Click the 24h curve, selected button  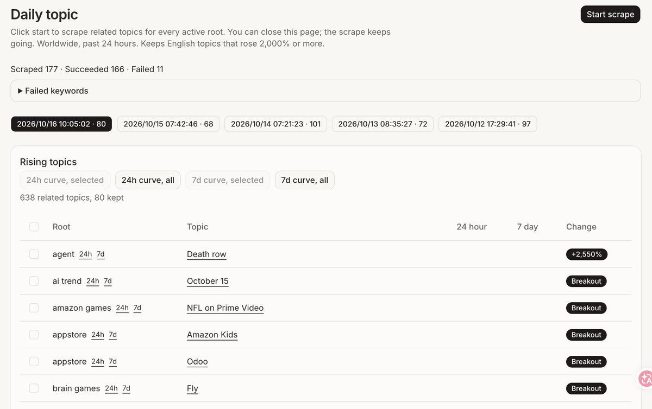tap(65, 180)
